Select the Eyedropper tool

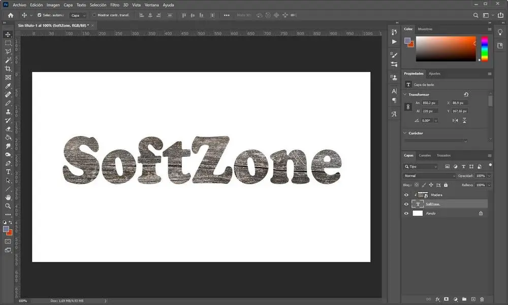pyautogui.click(x=8, y=86)
